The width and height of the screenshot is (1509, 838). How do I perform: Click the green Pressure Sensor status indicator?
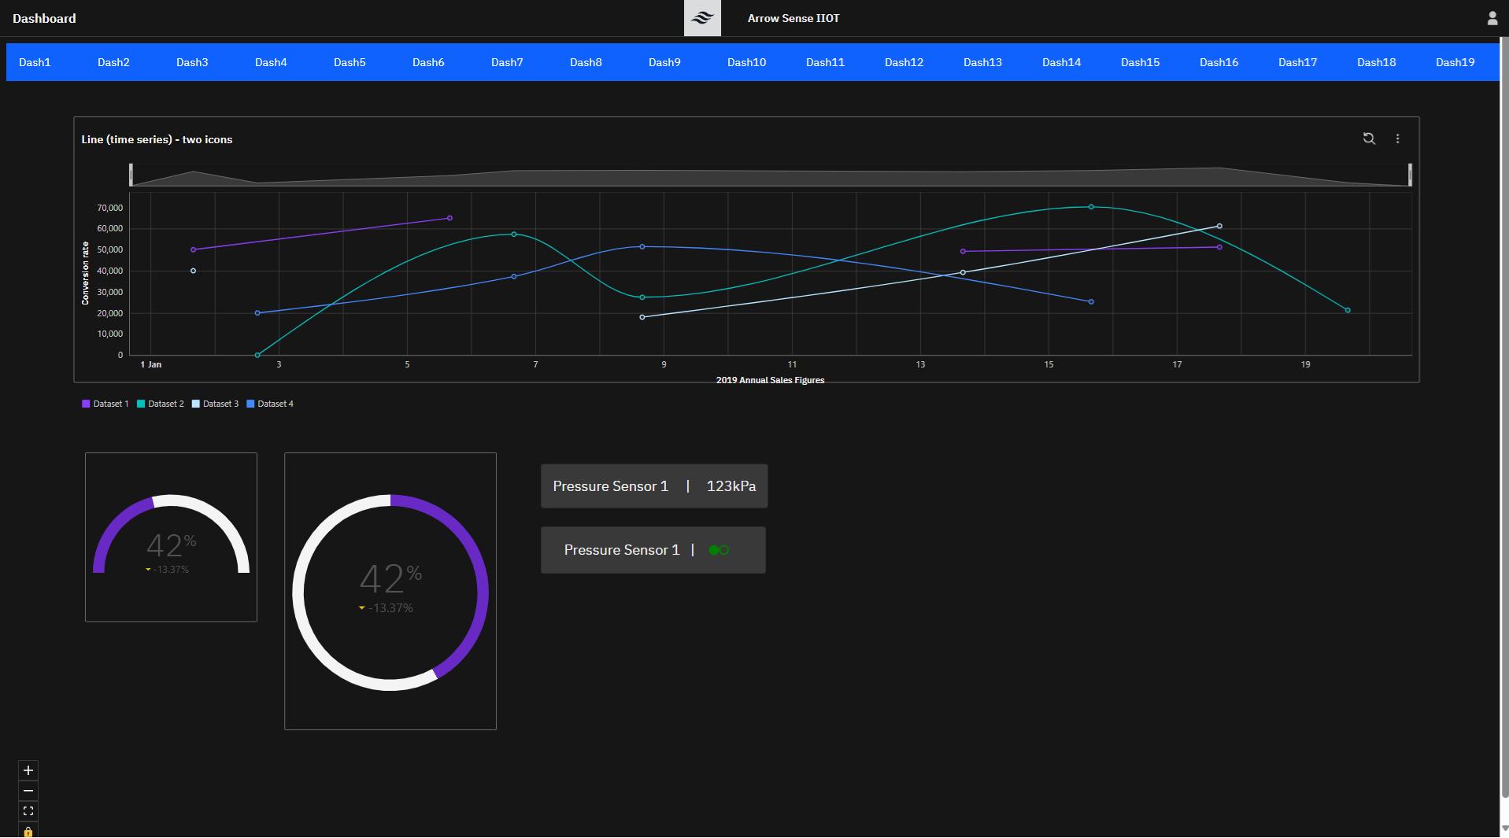719,550
